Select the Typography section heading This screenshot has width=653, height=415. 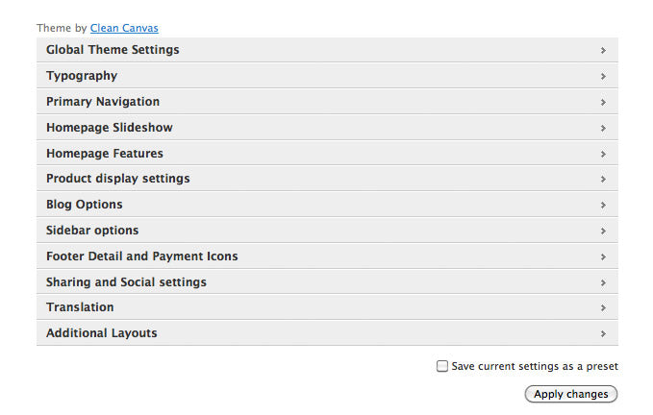point(82,76)
